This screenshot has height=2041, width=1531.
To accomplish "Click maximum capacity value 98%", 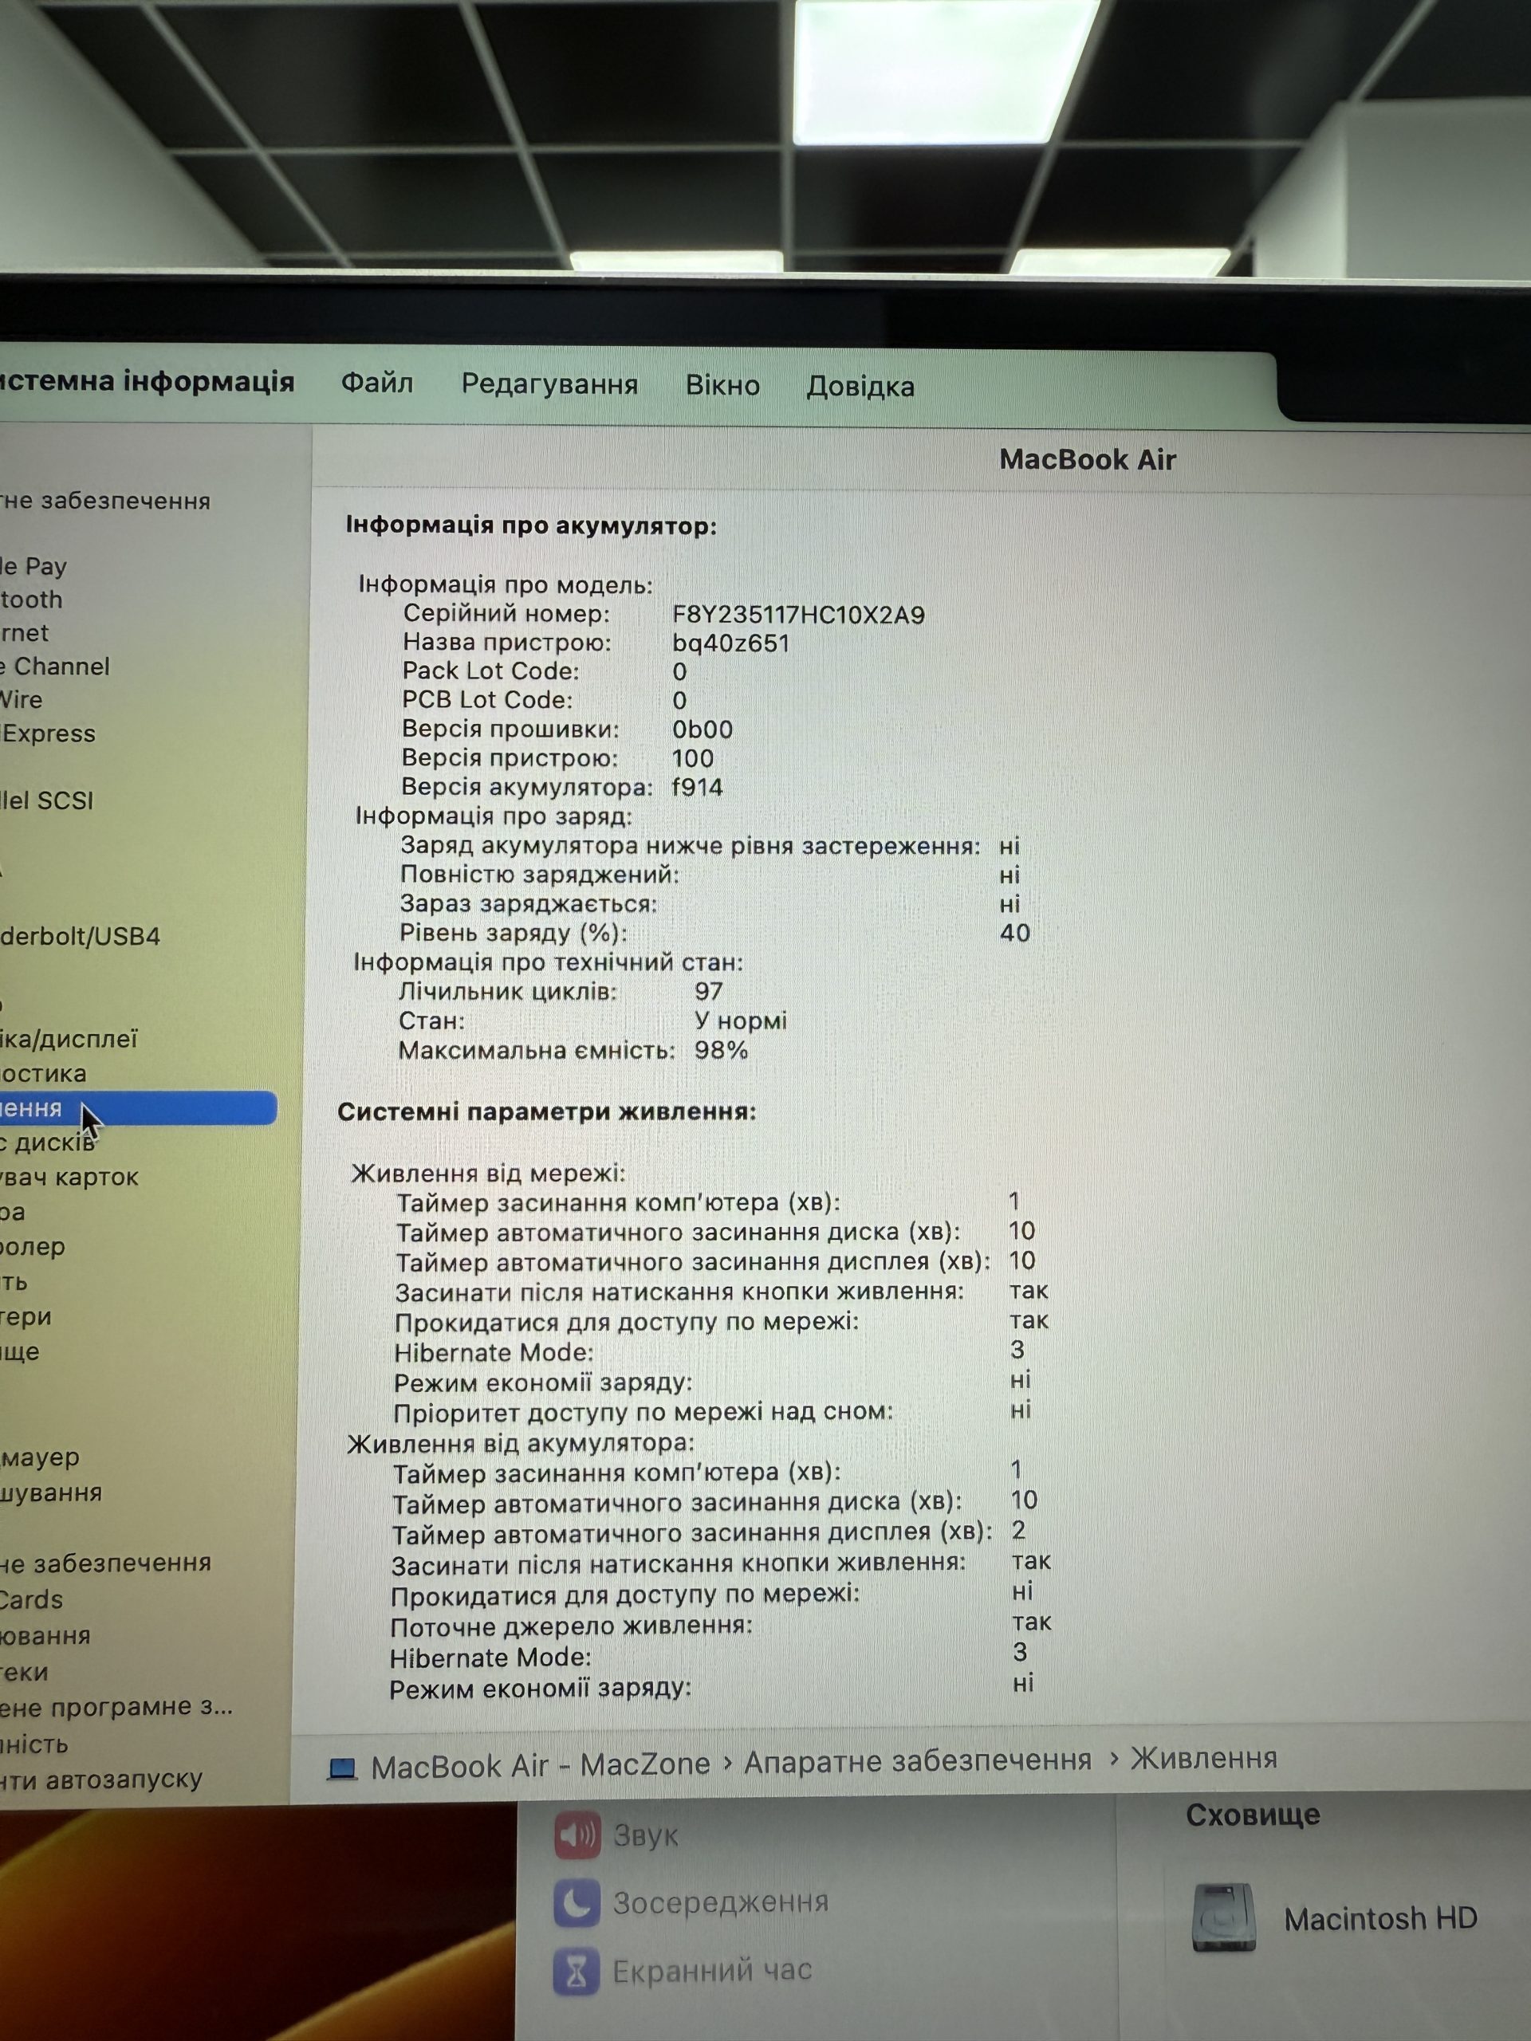I will pyautogui.click(x=721, y=1050).
